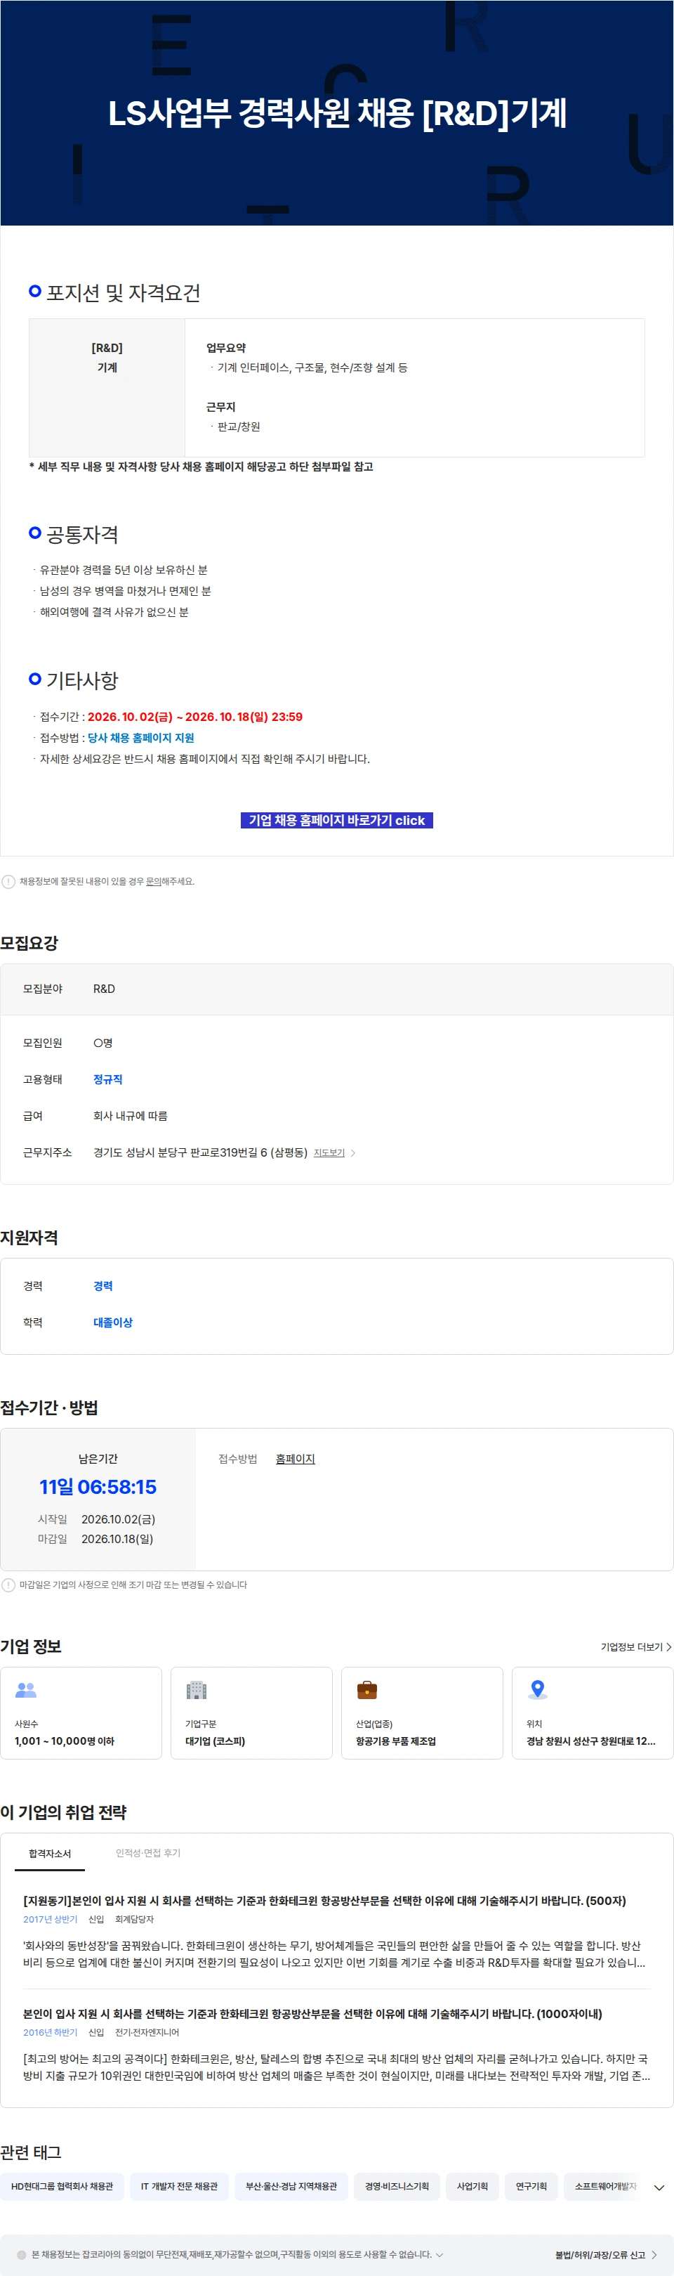
Task: Click 부산·울산·경남 지역채용관 tag
Action: (x=291, y=2186)
